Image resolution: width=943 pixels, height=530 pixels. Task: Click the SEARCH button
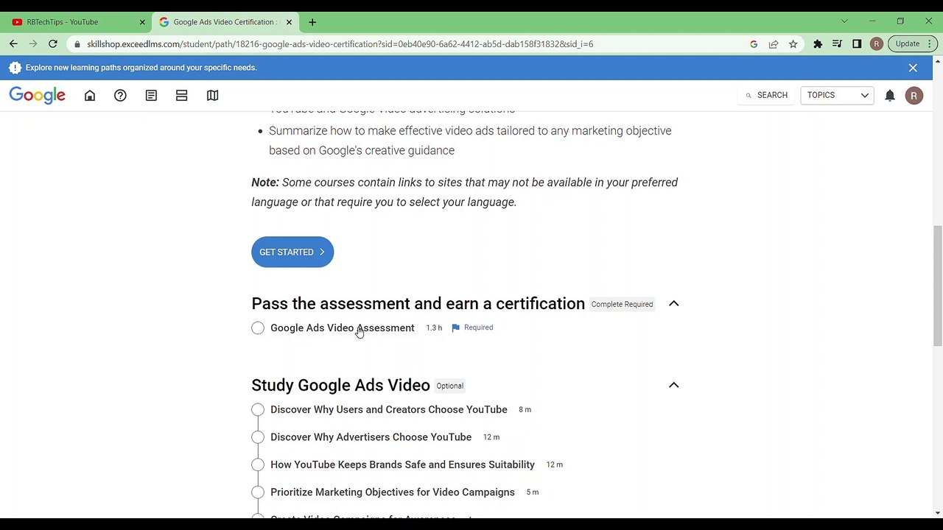click(766, 96)
